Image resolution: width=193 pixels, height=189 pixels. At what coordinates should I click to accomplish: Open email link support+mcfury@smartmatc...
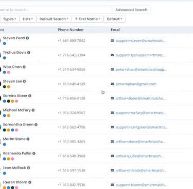[141, 113]
